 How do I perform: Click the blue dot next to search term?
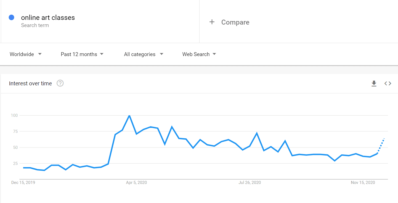[12, 17]
